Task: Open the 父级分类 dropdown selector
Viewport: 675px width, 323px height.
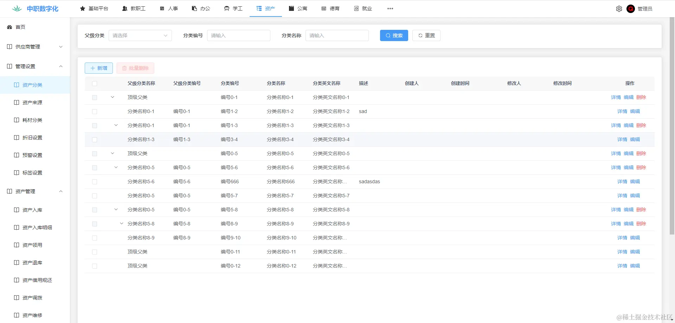Action: 140,35
